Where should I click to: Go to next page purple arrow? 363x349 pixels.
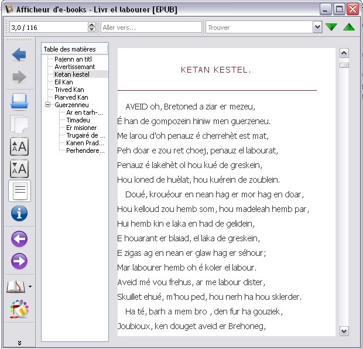[19, 261]
